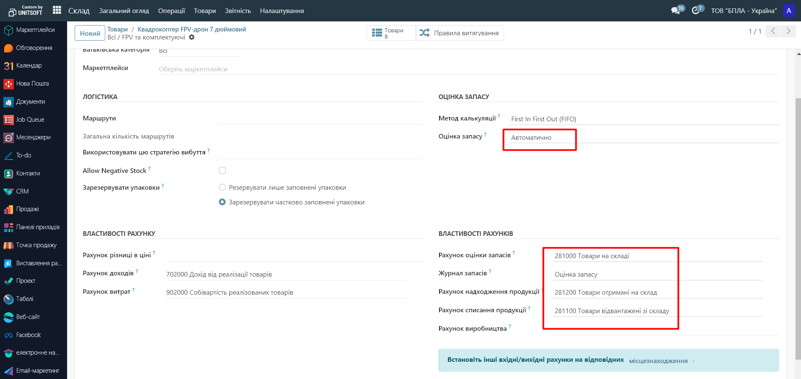Select Резервувати лише заповнені упаковки option
801x379 pixels.
click(222, 187)
